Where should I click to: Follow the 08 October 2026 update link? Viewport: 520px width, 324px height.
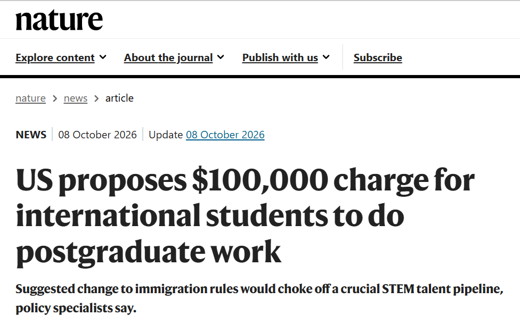coord(225,135)
